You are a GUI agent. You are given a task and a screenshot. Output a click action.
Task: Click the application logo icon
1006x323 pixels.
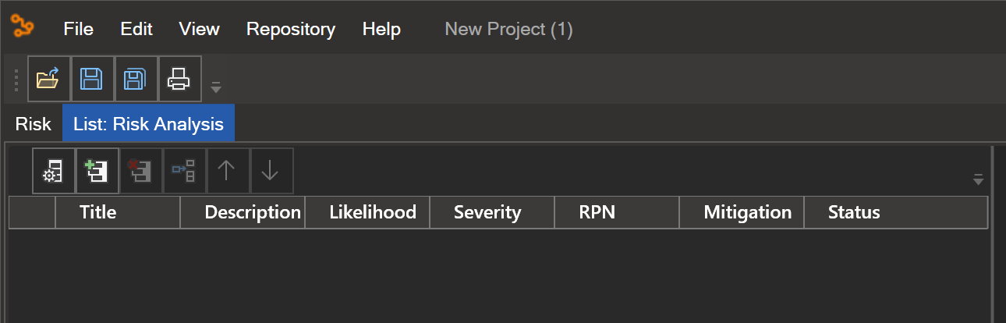pos(22,27)
